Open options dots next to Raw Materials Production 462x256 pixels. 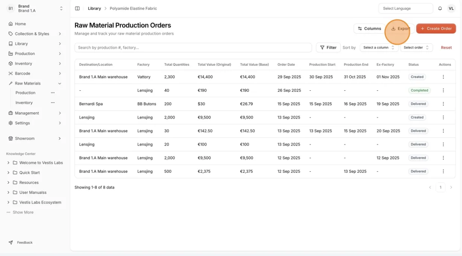coord(53,93)
